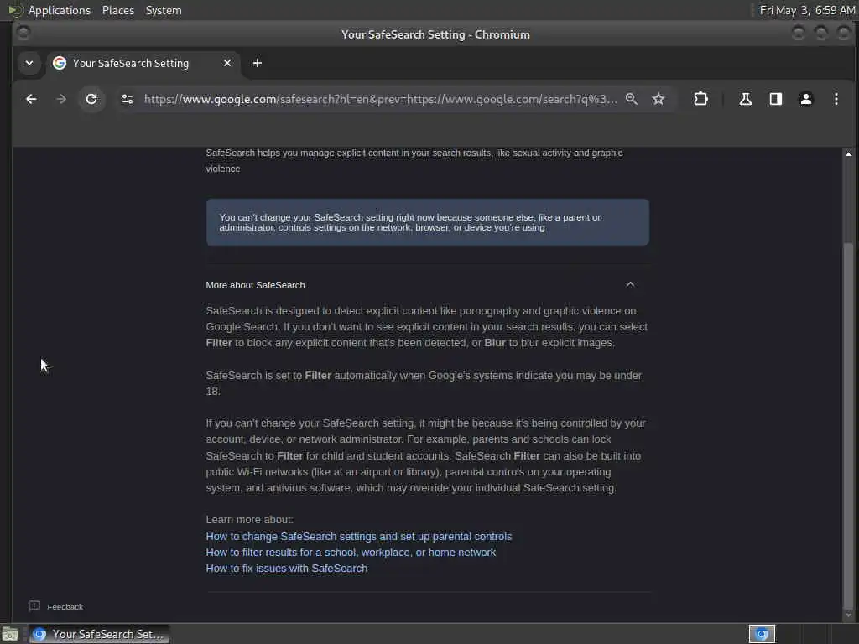View site information icon in address bar

click(128, 99)
